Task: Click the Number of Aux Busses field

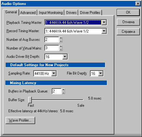Action: coord(52,40)
